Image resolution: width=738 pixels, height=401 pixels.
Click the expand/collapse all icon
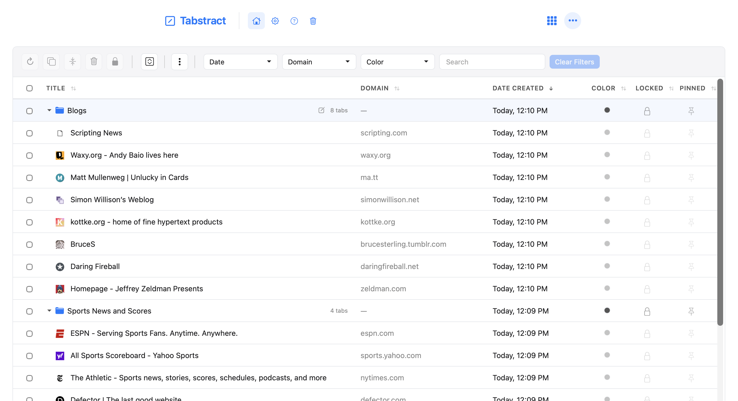(150, 61)
